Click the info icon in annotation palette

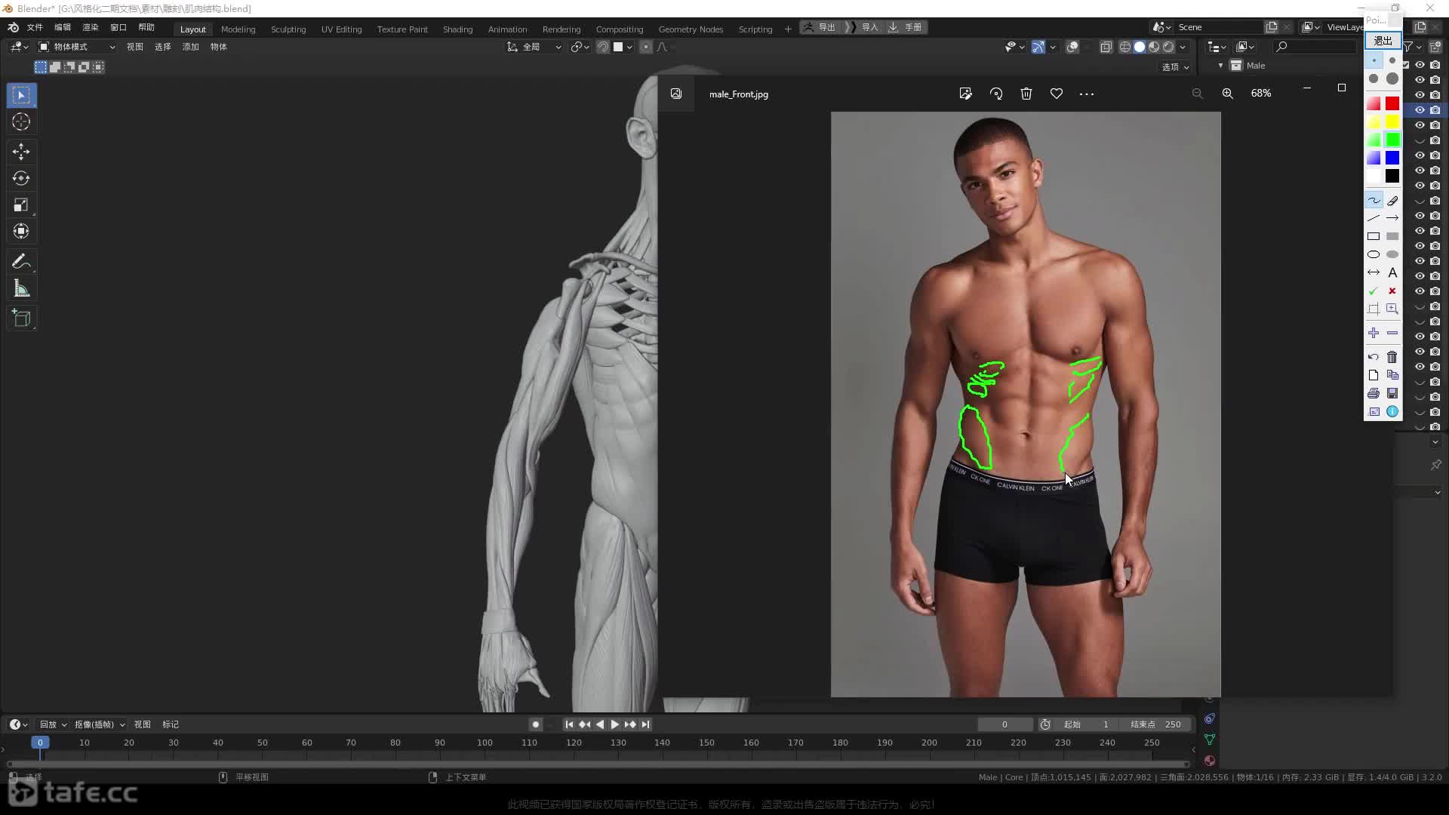(x=1392, y=411)
